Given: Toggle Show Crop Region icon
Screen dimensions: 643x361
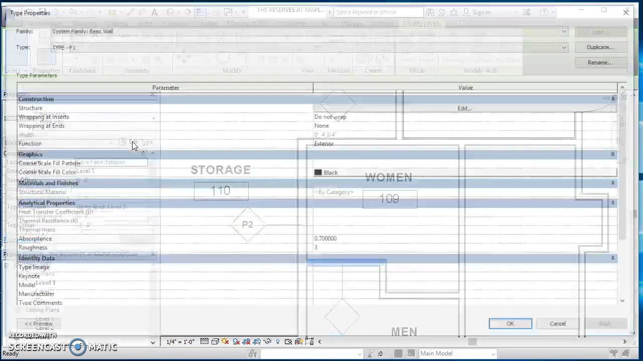Looking at the screenshot, I should pos(257,341).
